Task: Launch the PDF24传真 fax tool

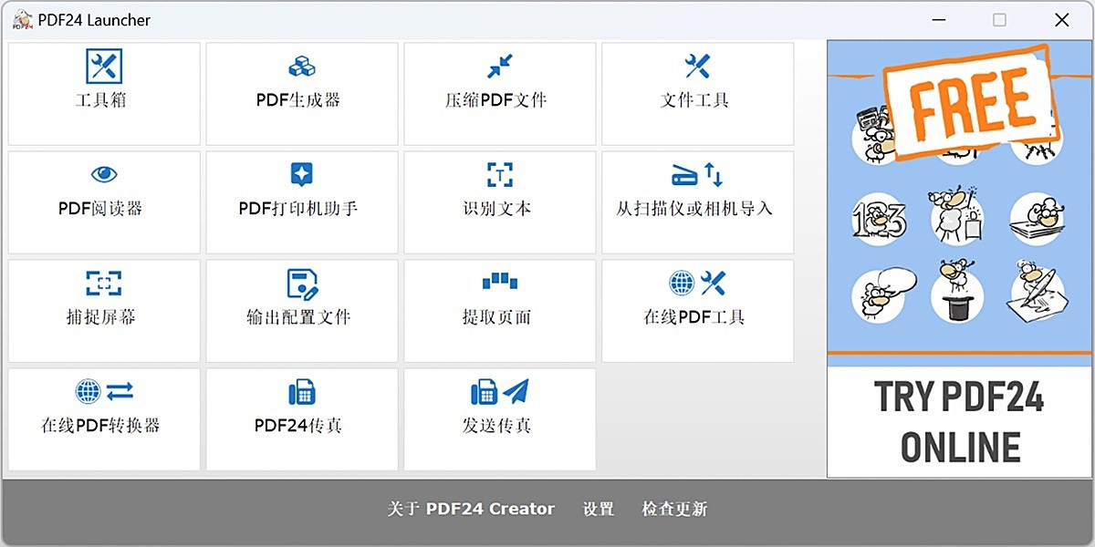Action: pos(301,418)
